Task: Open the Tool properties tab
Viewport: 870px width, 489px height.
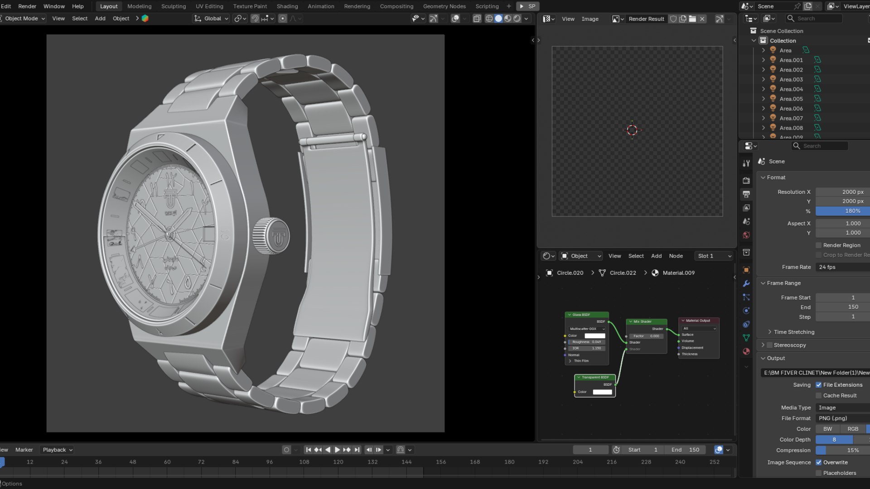Action: [746, 163]
